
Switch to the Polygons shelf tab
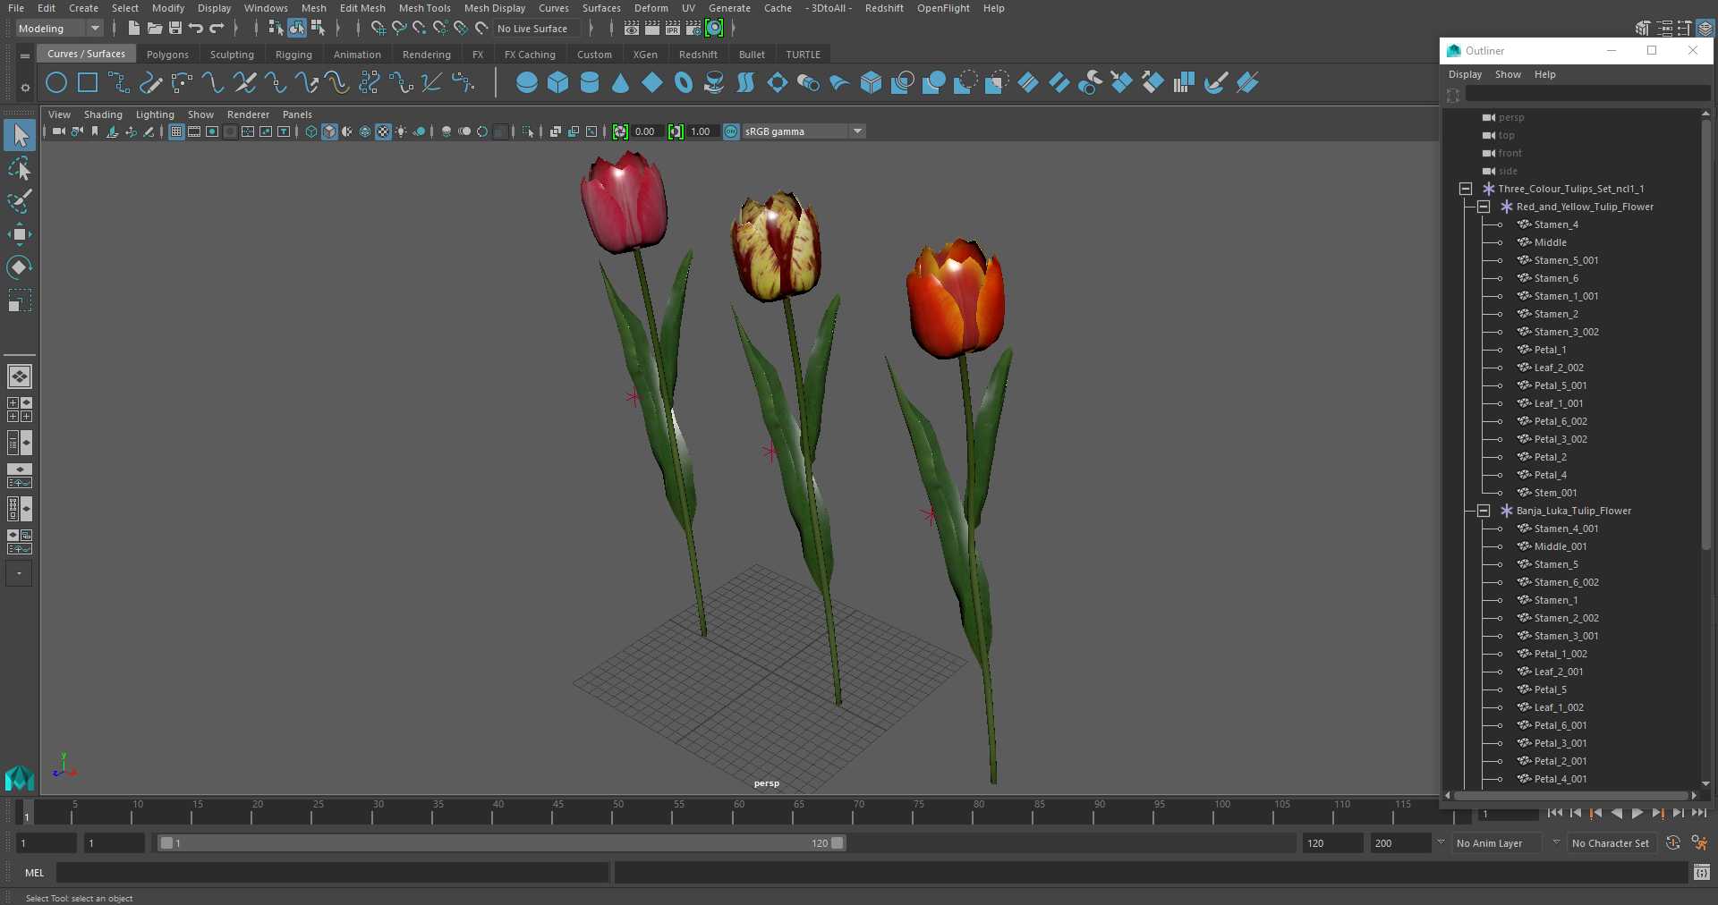pyautogui.click(x=167, y=55)
